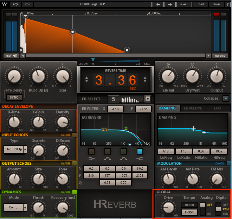Screen dimensions: 232x219
Task: Open the Save preset menu
Action: tap(216, 4)
